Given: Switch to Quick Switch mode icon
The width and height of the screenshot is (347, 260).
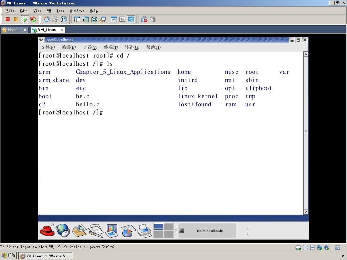Looking at the screenshot, I should pyautogui.click(x=86, y=19).
